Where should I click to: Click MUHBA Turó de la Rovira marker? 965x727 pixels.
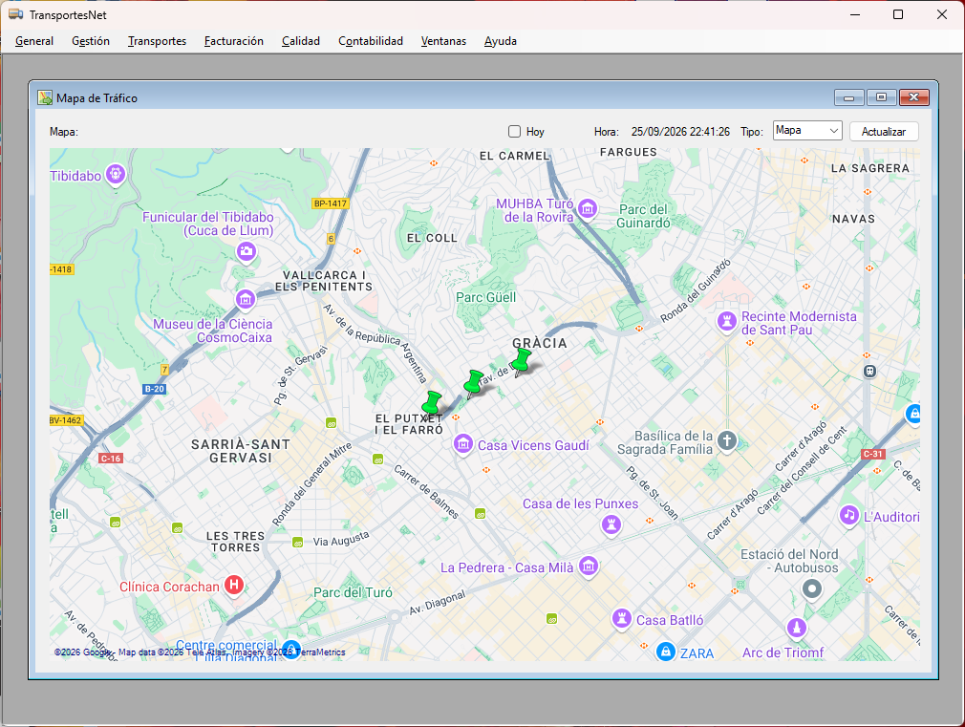tap(588, 208)
